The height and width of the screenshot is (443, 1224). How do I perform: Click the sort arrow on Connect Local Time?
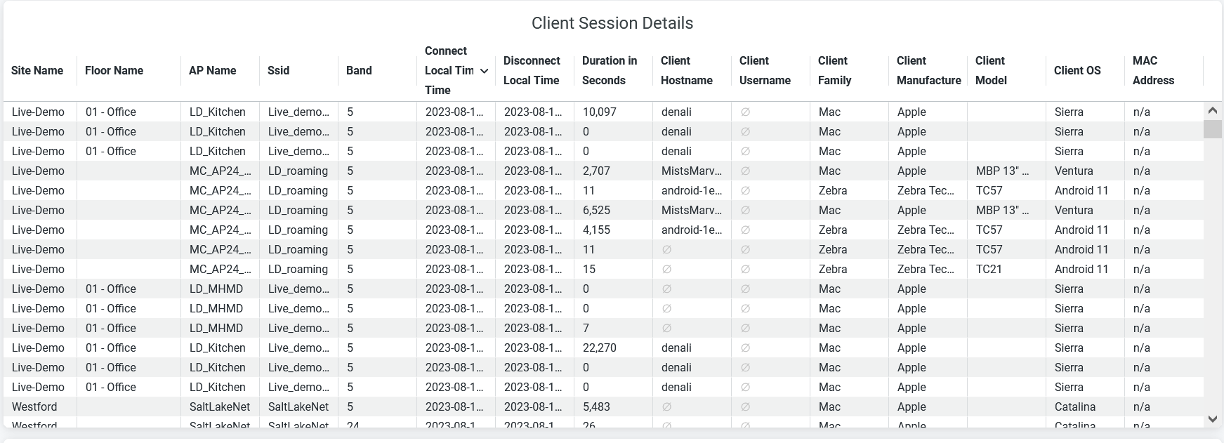[484, 71]
